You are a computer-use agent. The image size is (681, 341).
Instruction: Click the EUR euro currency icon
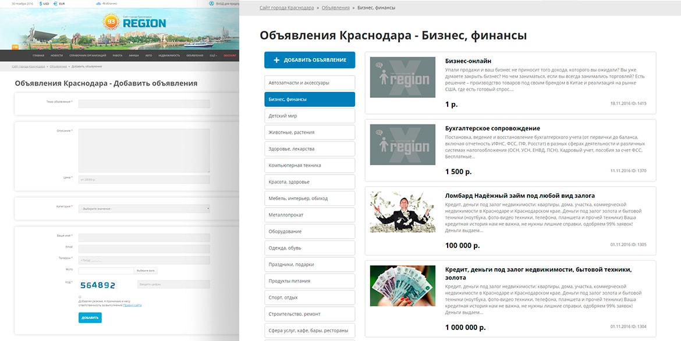tap(54, 3)
